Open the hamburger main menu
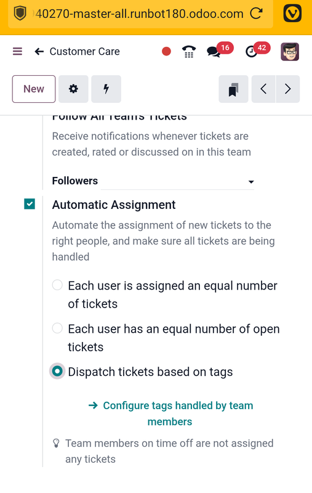Screen dimensions: 312x493 click(17, 51)
